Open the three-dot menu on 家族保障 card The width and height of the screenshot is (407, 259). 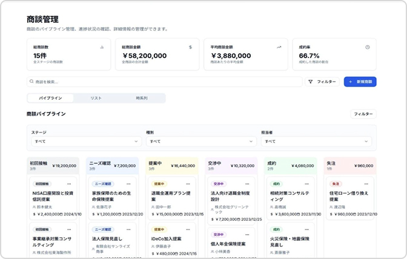tap(128, 183)
